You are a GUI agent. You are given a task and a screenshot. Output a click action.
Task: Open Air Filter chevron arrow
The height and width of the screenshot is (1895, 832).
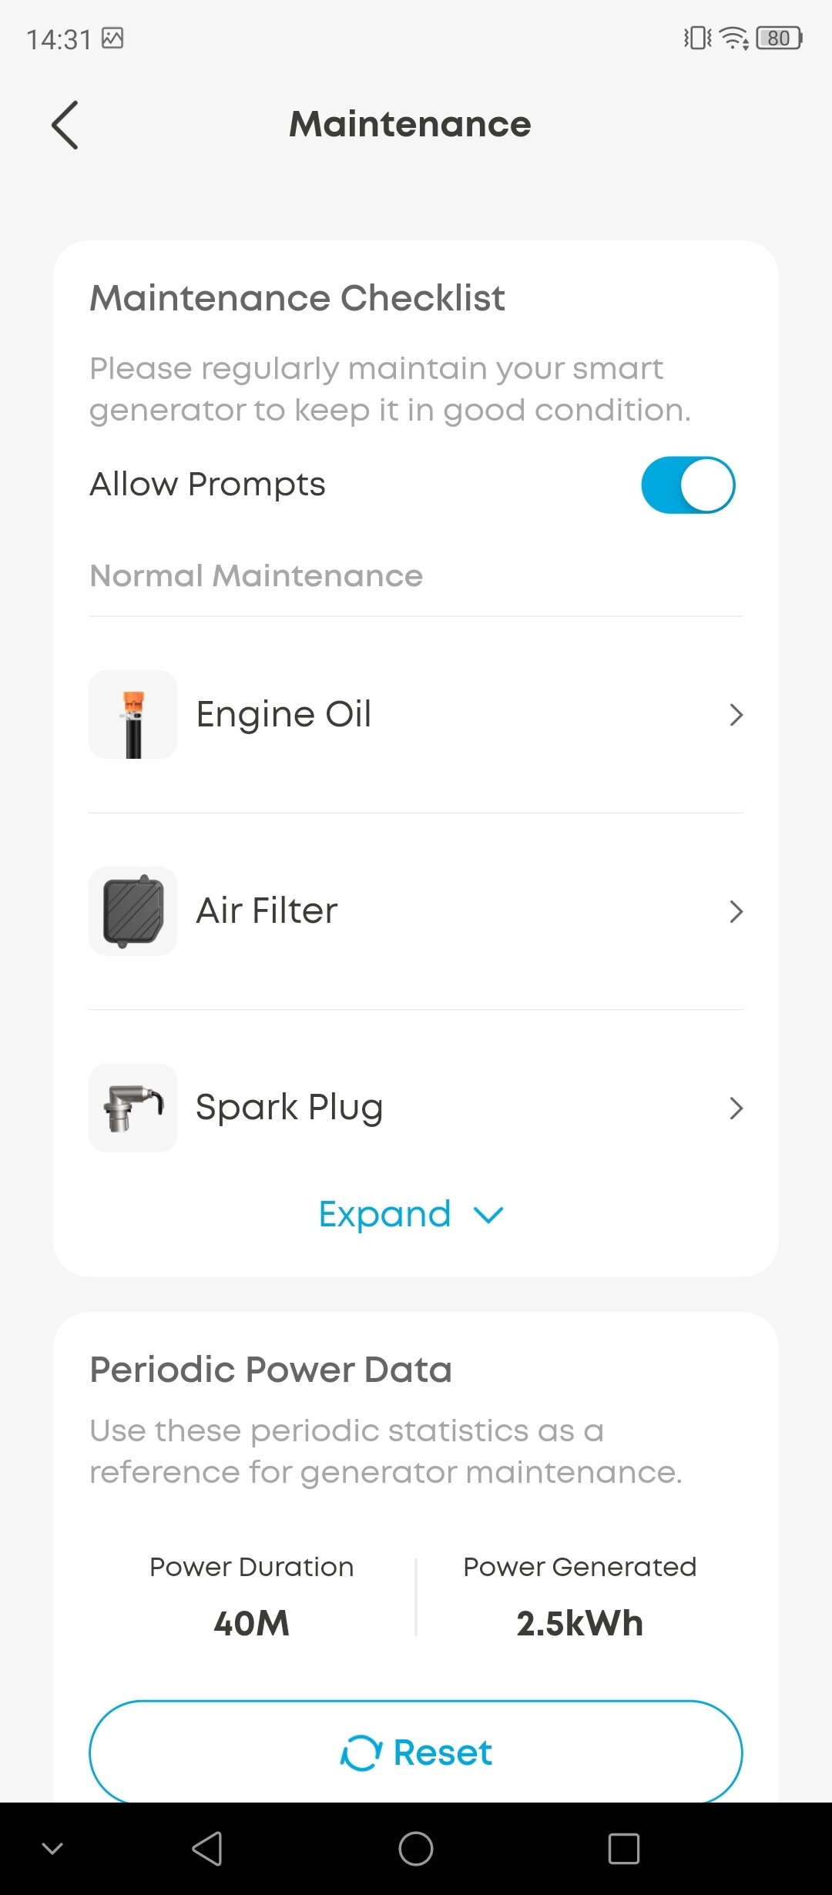[736, 911]
